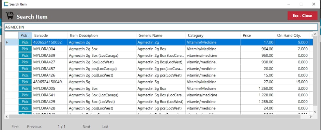
Task: Pick the MYLORA427 item row
Action: coord(25,62)
